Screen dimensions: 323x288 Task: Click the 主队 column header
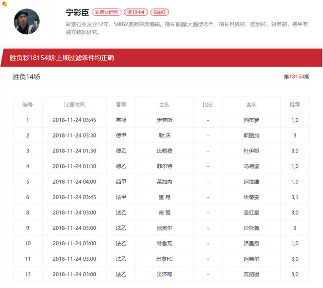coord(164,105)
